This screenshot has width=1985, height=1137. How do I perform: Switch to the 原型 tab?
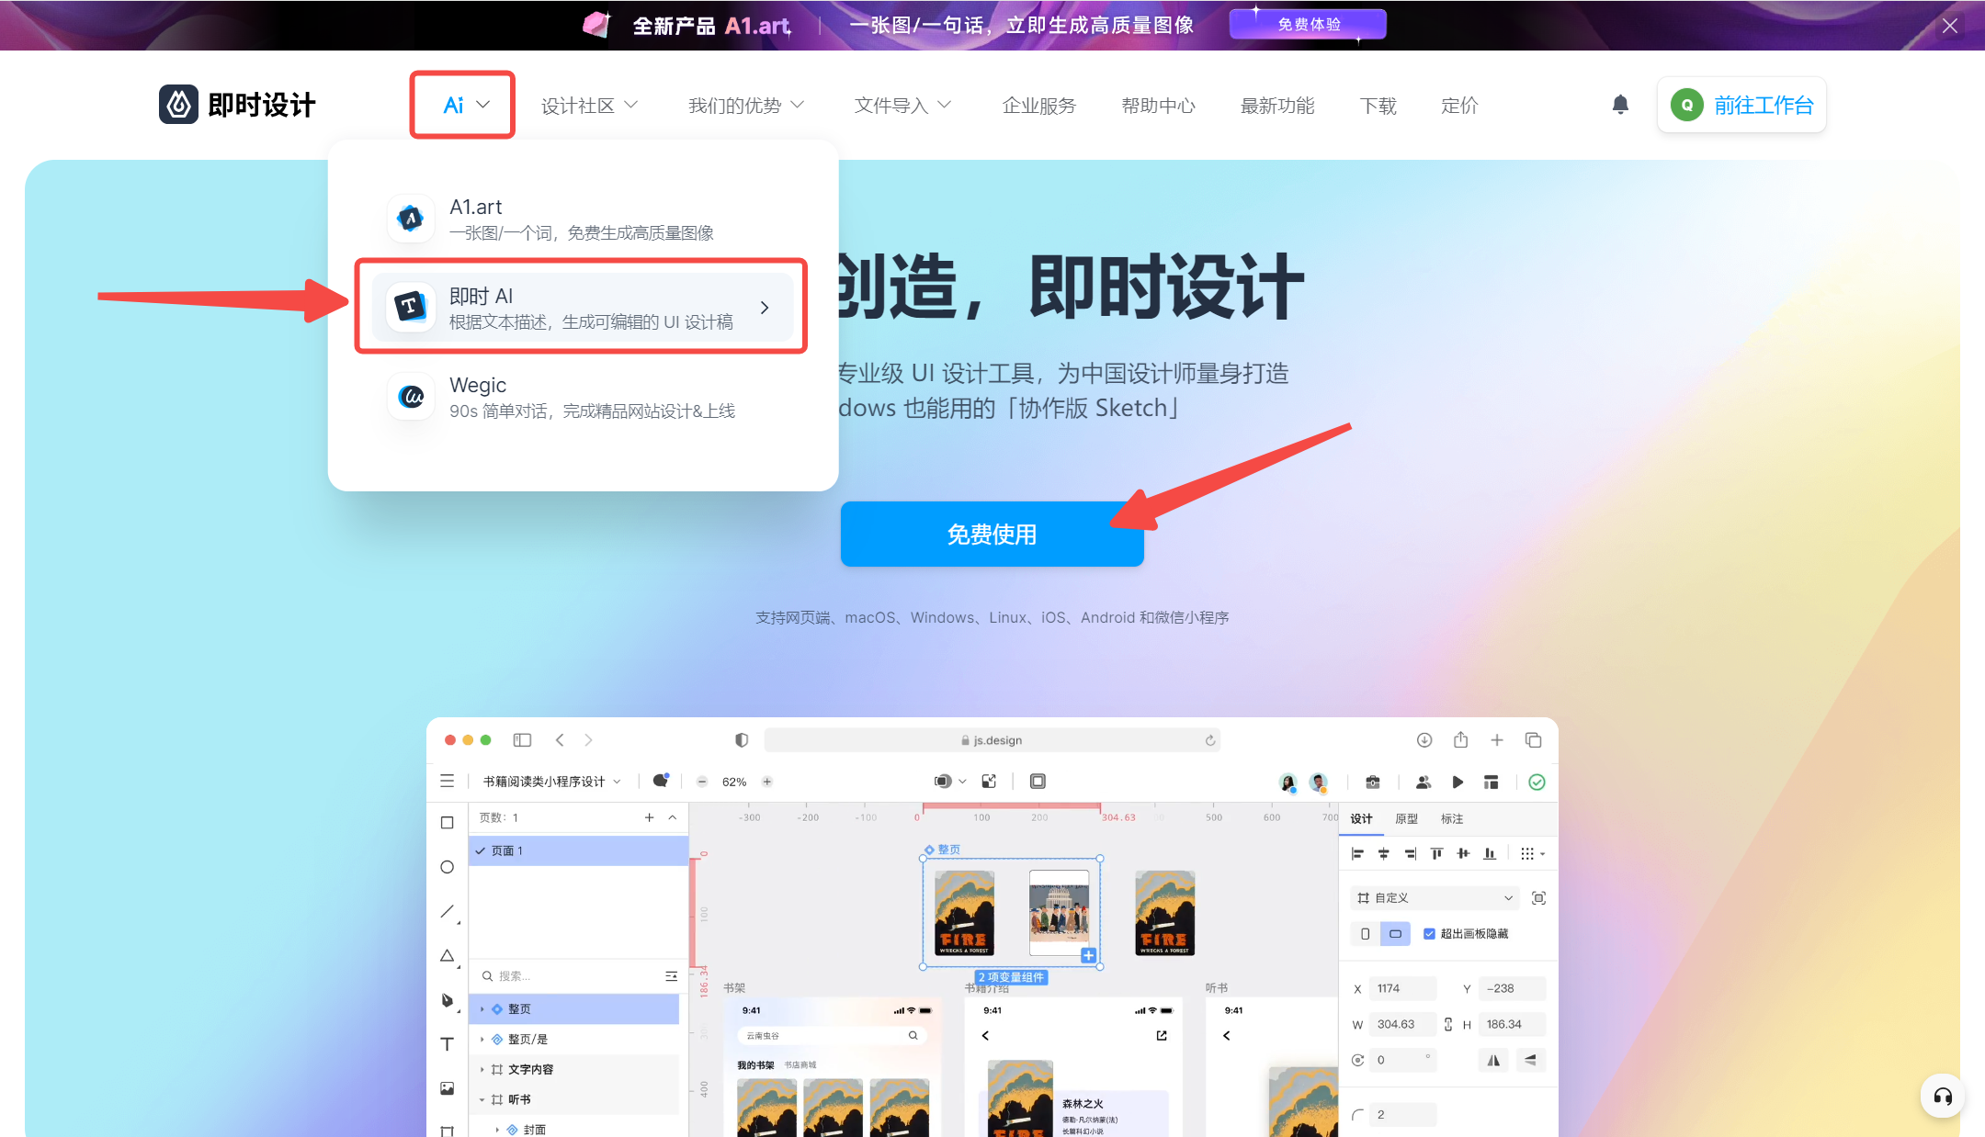1406,819
